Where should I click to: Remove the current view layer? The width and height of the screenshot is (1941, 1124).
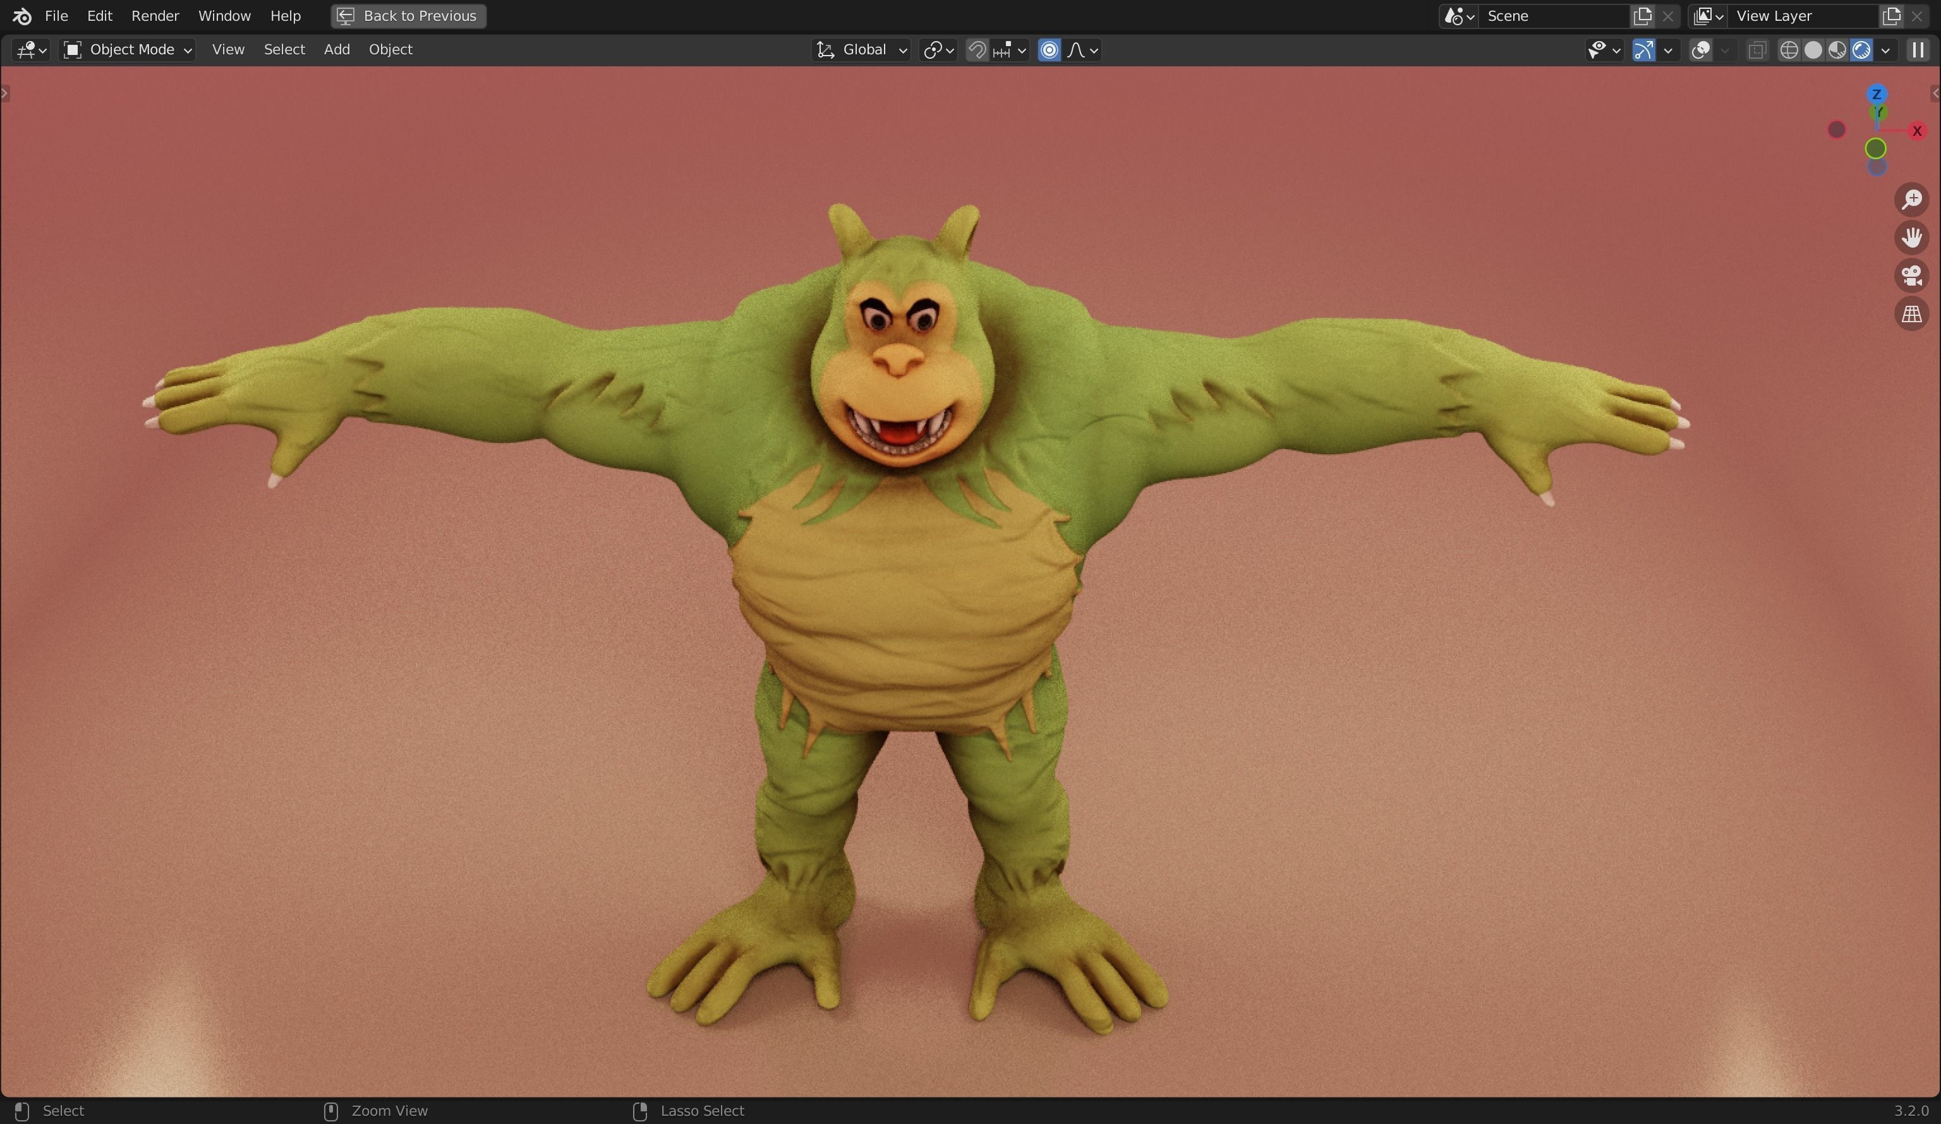1916,16
